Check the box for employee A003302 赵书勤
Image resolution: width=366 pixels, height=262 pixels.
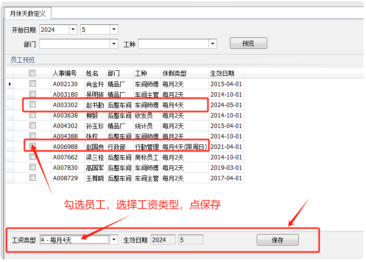32,105
